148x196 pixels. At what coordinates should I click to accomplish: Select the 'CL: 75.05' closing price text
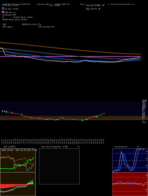click(x=54, y=5)
